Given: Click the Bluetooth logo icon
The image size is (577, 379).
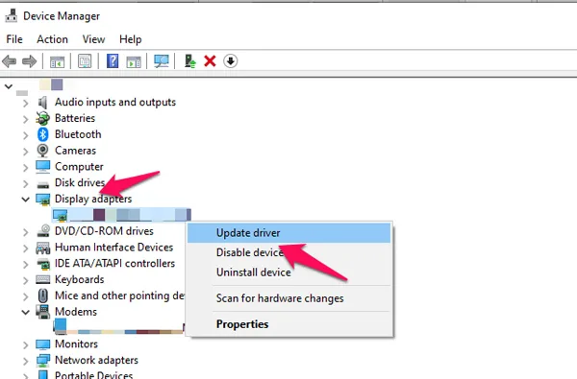Looking at the screenshot, I should pos(43,134).
